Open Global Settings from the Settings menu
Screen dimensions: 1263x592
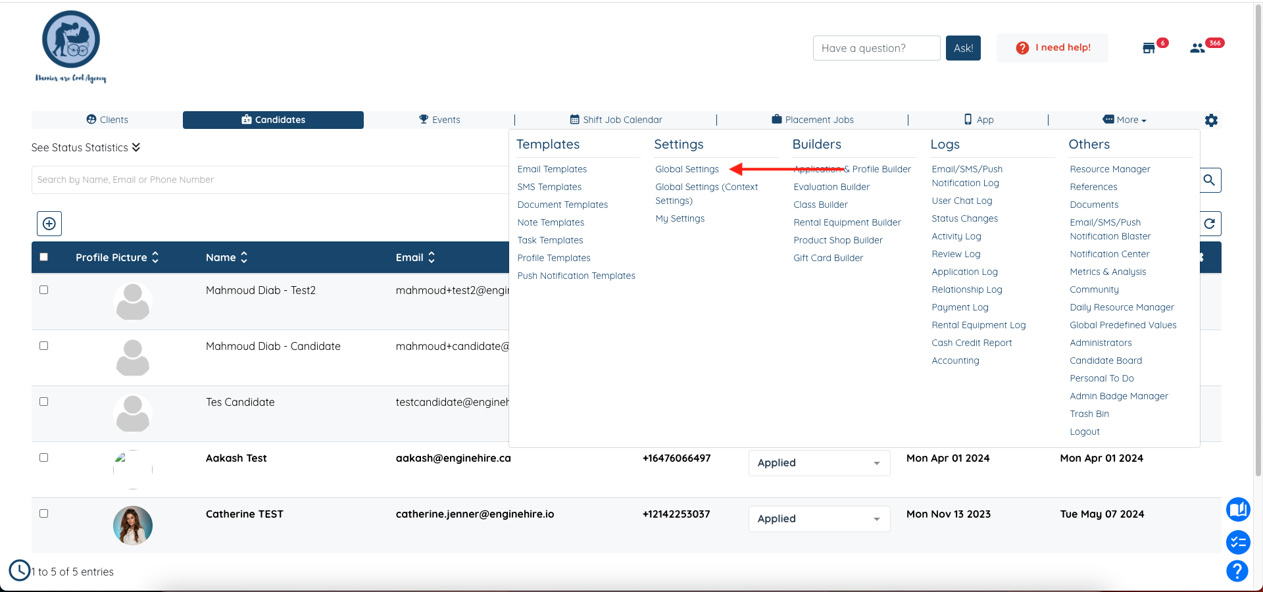[x=687, y=169]
